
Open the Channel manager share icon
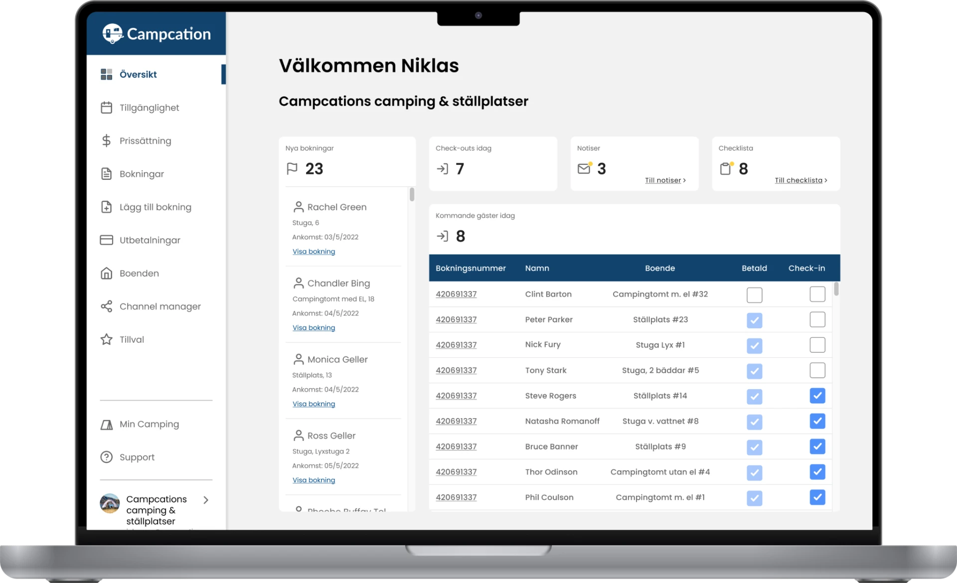point(106,306)
